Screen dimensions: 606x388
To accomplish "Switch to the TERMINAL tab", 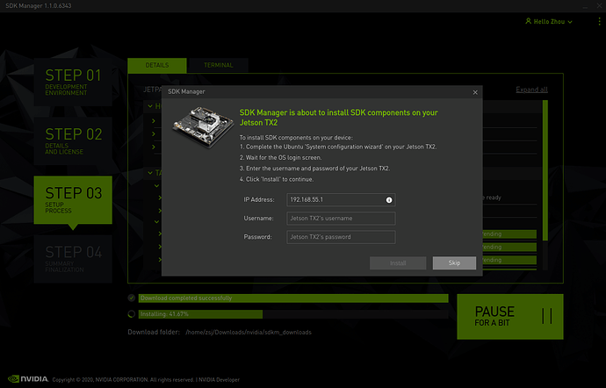I will click(x=219, y=65).
